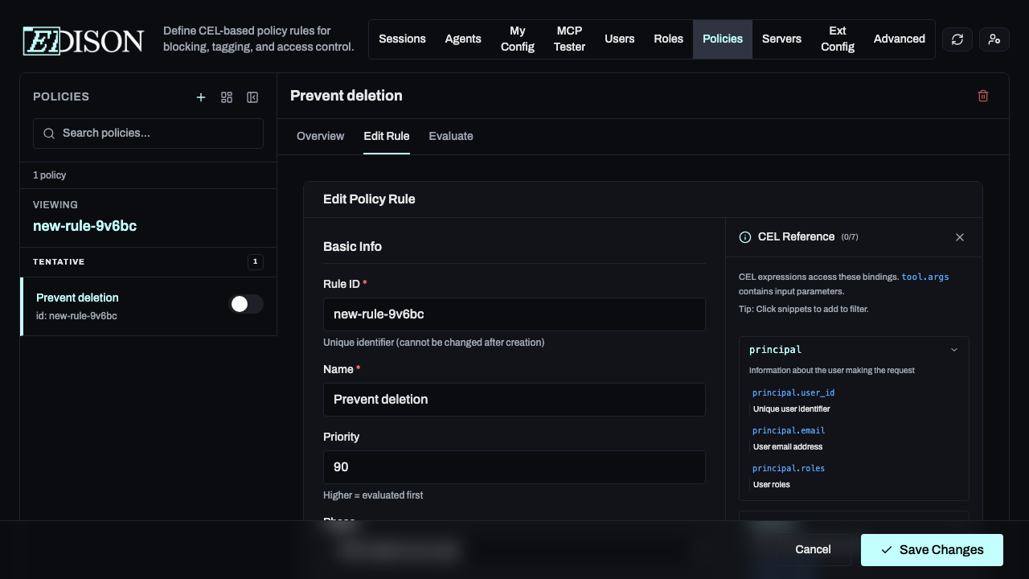Screen dimensions: 1029x579
Task: Click the add new policy plus icon
Action: coord(201,97)
